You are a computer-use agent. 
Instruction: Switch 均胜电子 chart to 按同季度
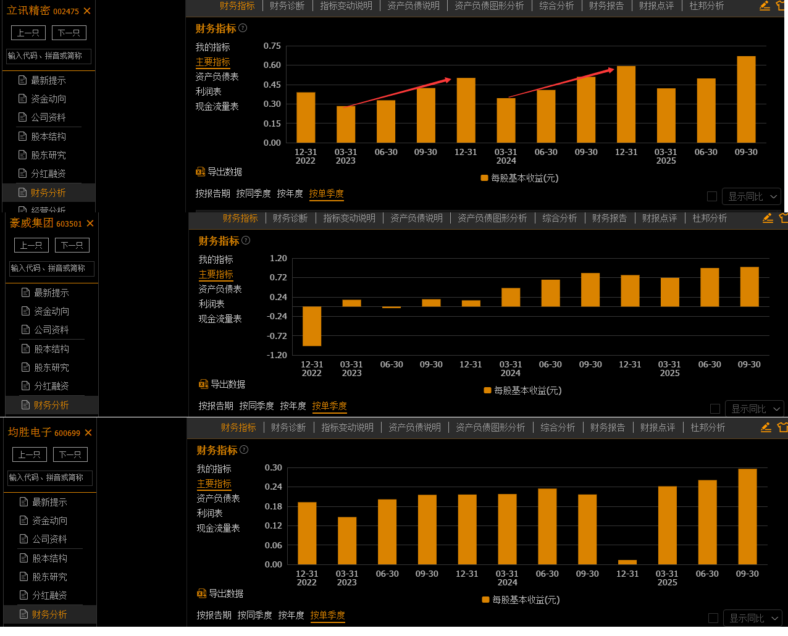click(x=255, y=615)
